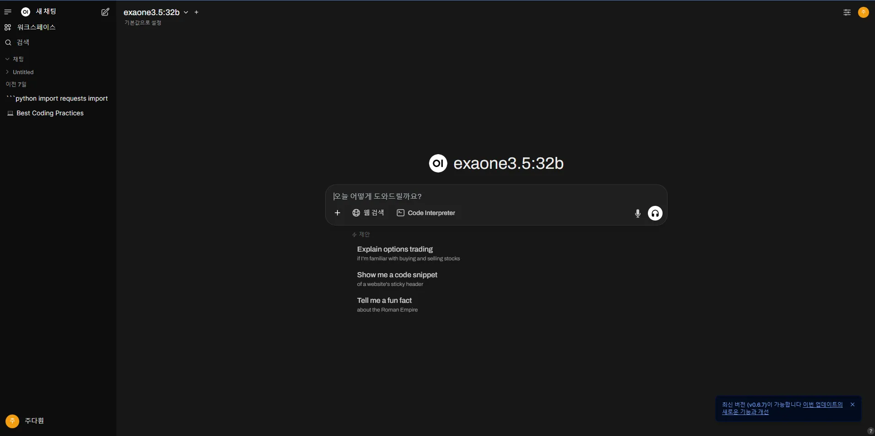Open the chat controls sliders icon
Screen dimensions: 875x436
point(847,12)
